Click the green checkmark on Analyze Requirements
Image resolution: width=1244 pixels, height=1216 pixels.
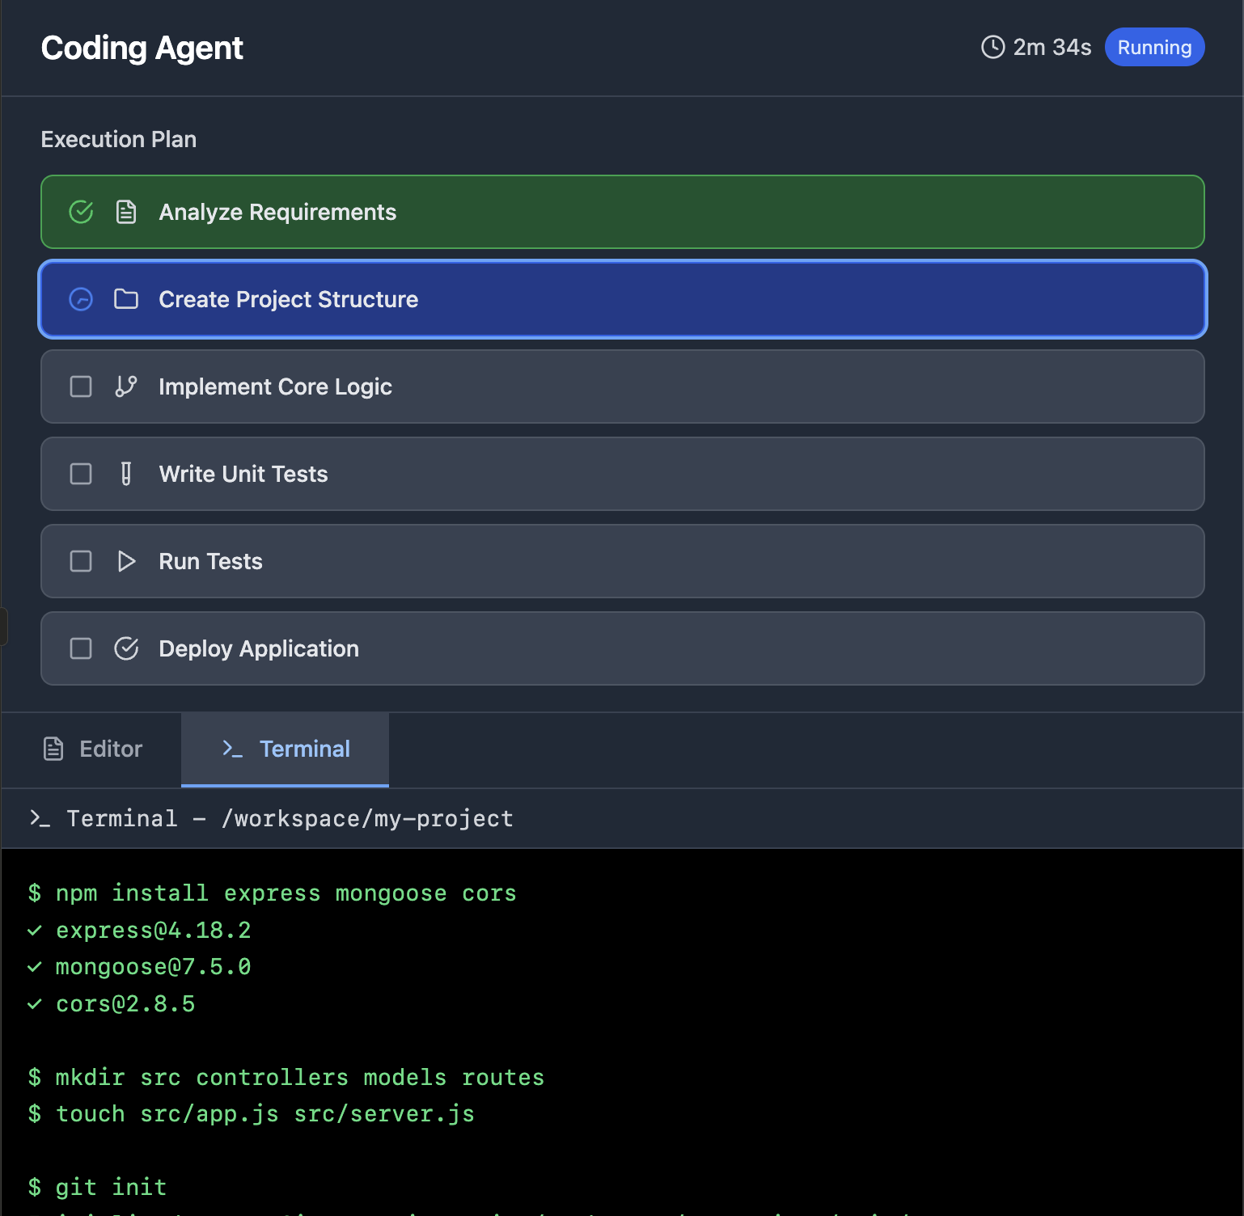point(81,212)
